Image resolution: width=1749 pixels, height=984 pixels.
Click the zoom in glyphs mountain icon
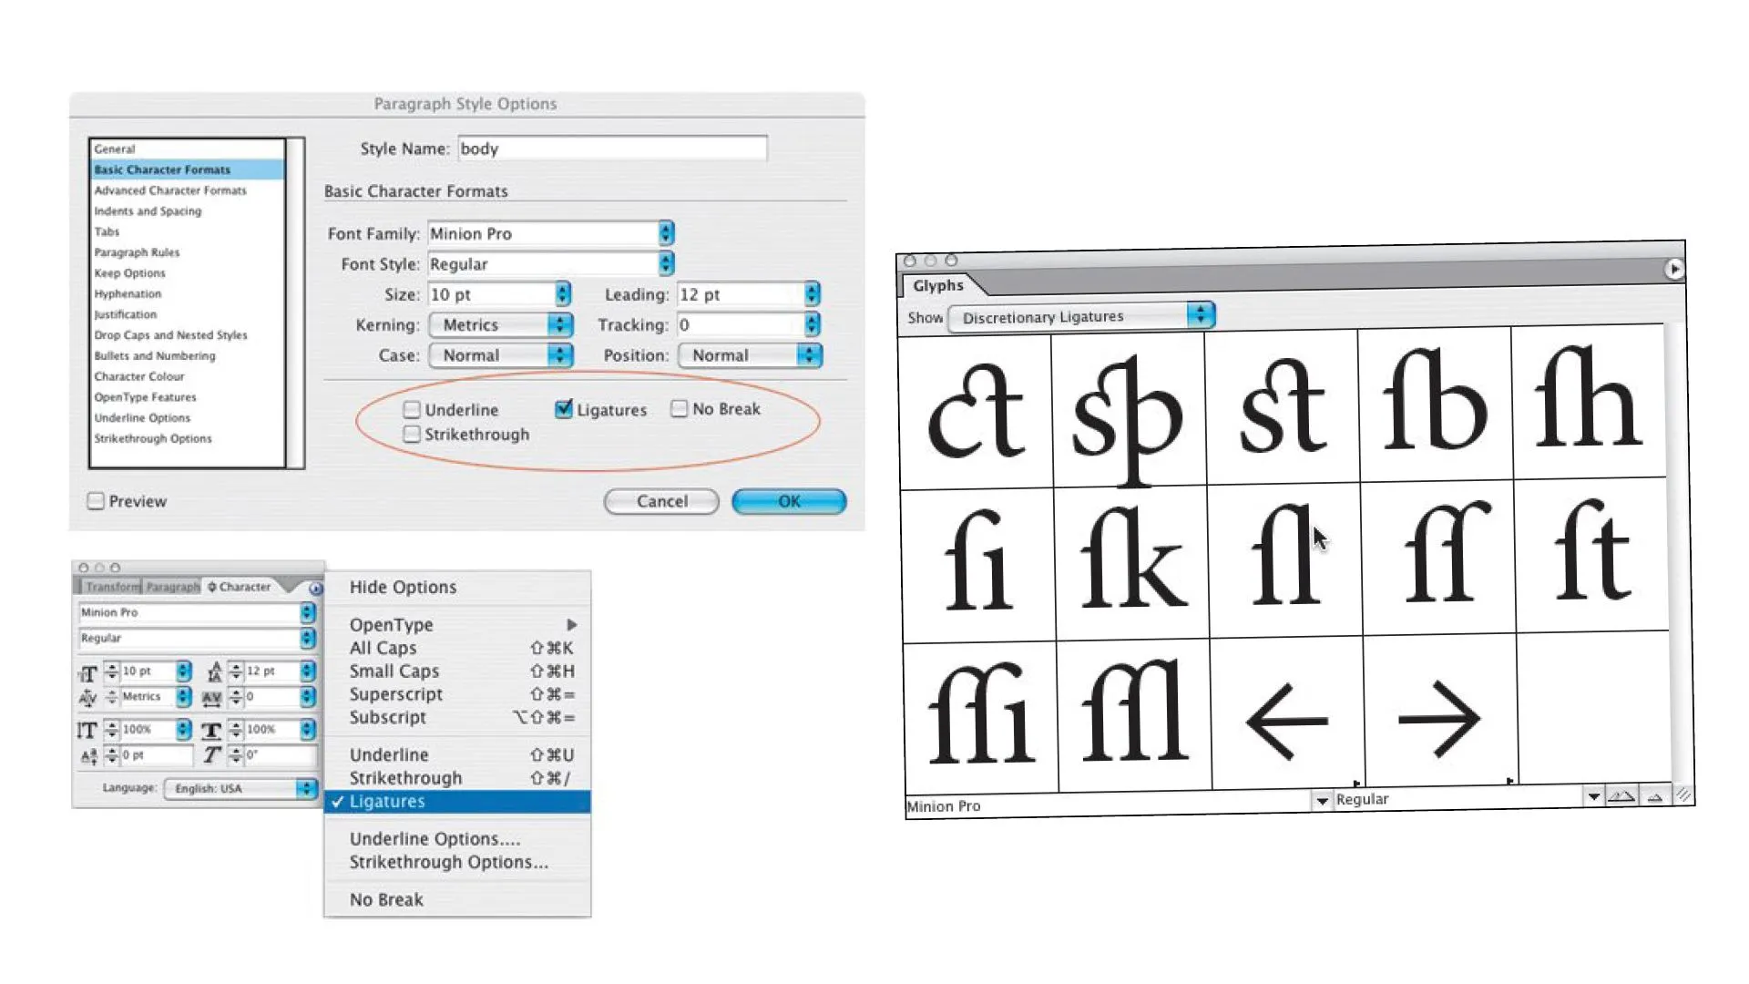1621,797
